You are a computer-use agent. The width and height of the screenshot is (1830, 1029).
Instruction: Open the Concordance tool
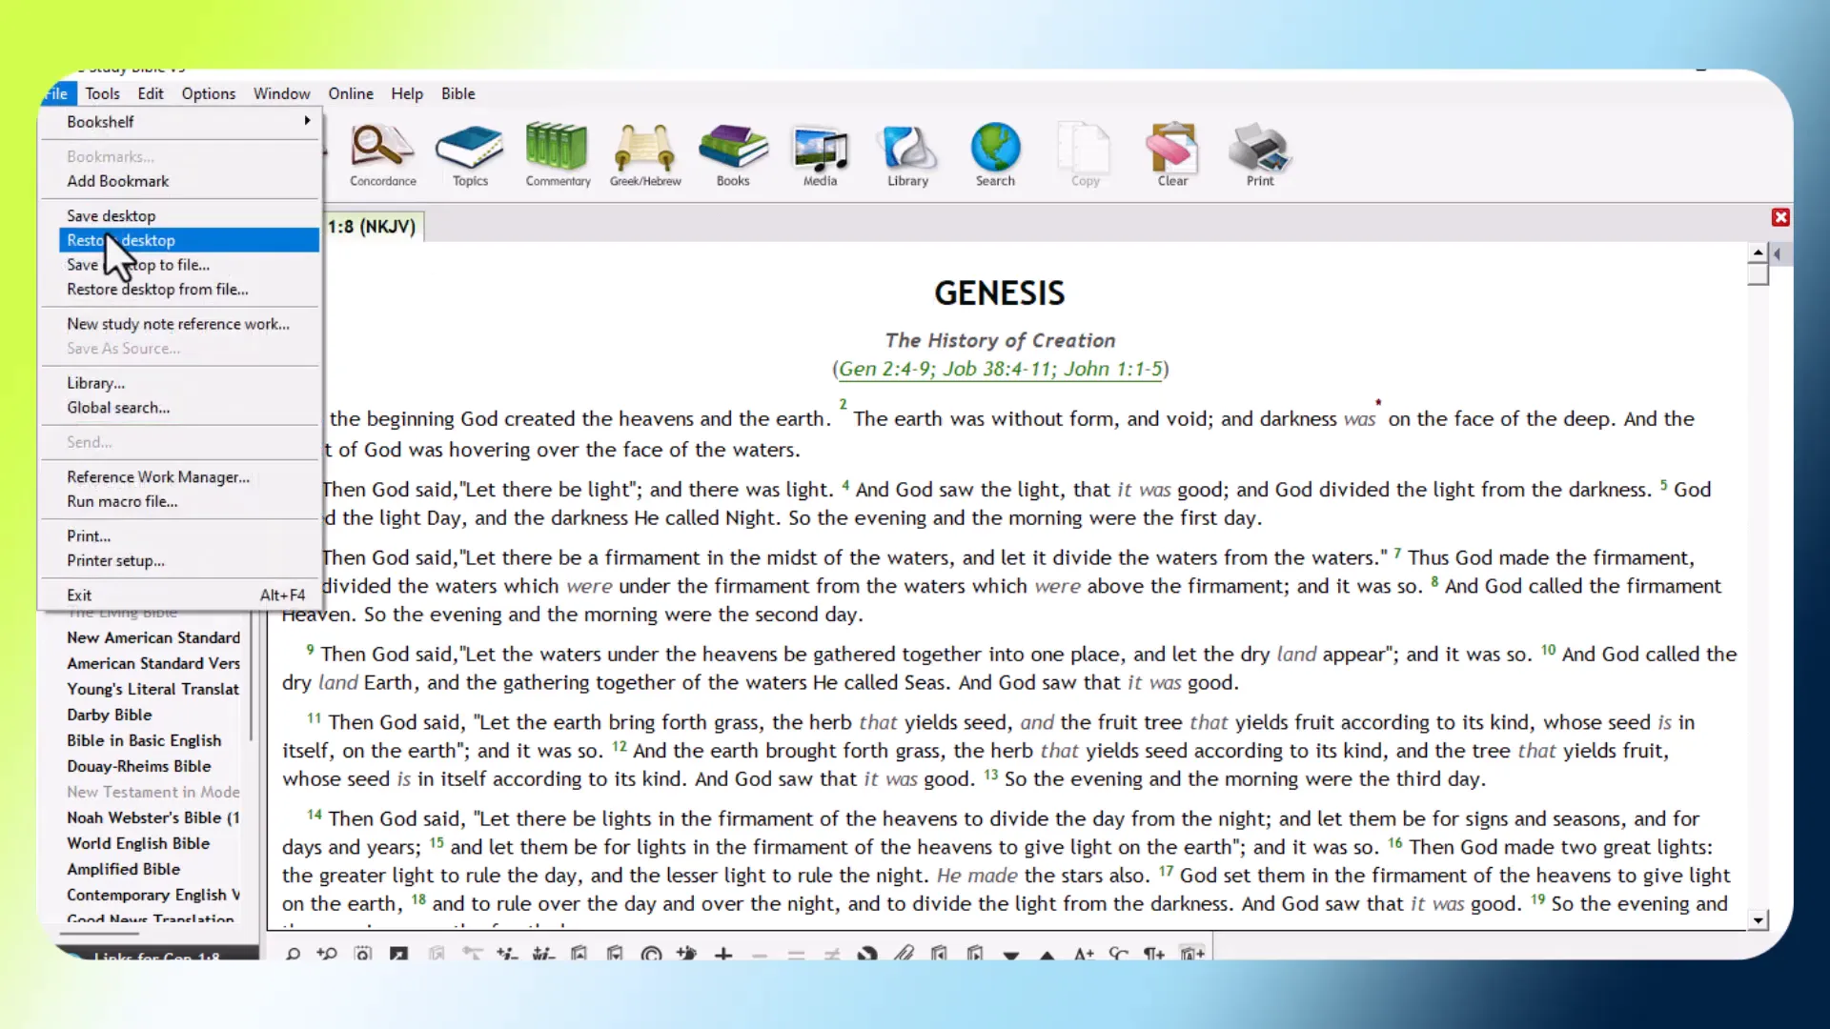coord(382,155)
